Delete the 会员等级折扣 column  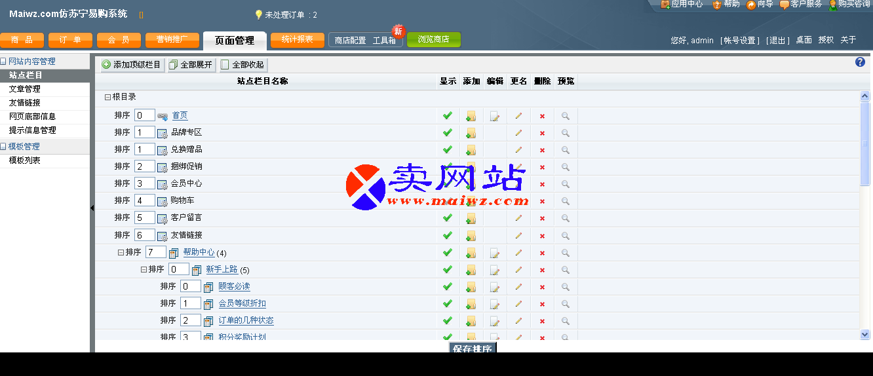tap(542, 304)
